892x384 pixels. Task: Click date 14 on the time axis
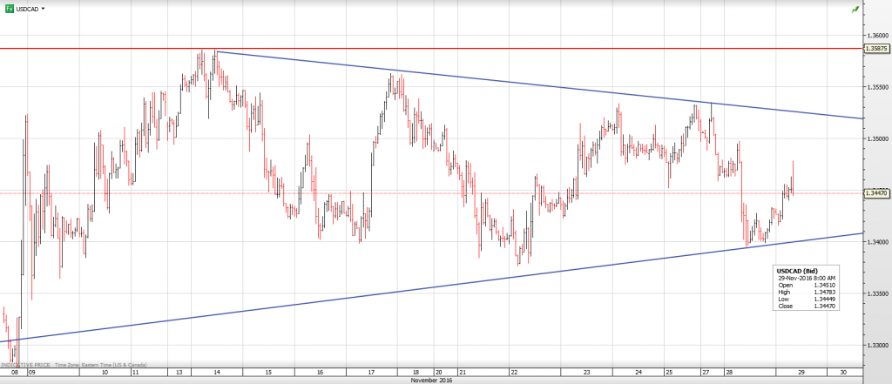216,372
